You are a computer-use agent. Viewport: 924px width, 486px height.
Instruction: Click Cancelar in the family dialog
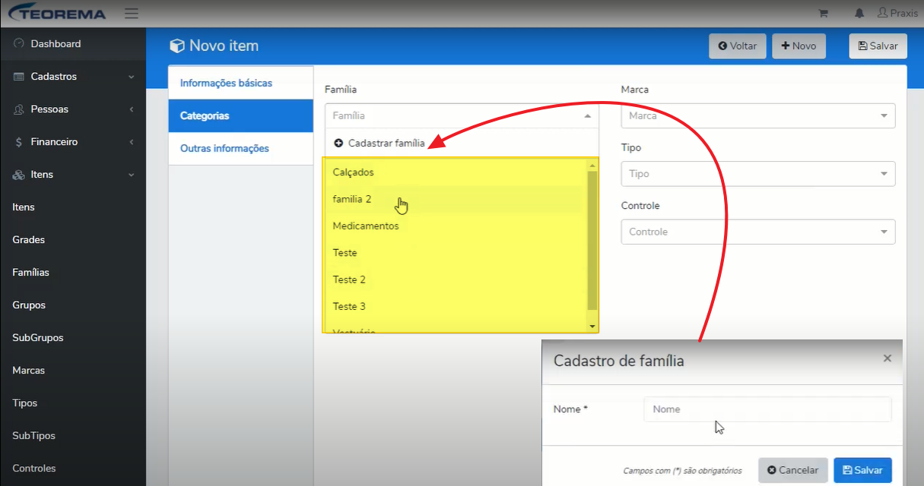coord(793,470)
